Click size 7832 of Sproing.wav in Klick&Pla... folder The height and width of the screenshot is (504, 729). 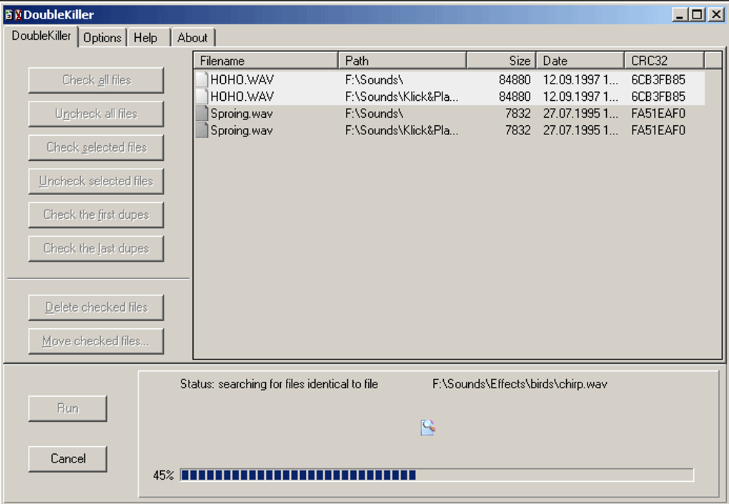point(518,131)
